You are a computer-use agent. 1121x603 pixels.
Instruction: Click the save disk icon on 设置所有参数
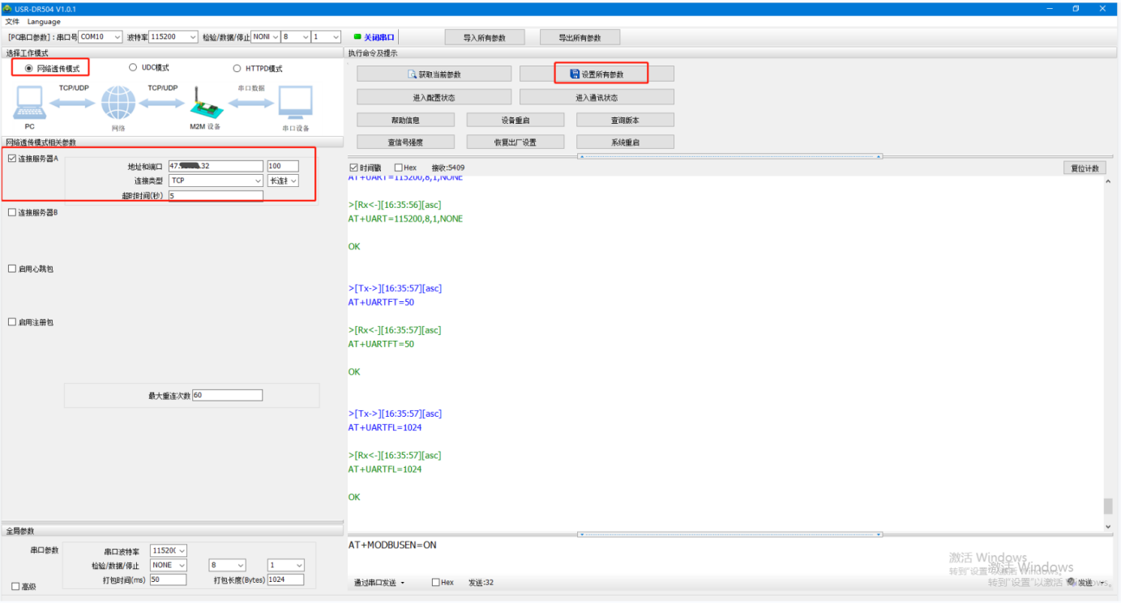click(575, 74)
